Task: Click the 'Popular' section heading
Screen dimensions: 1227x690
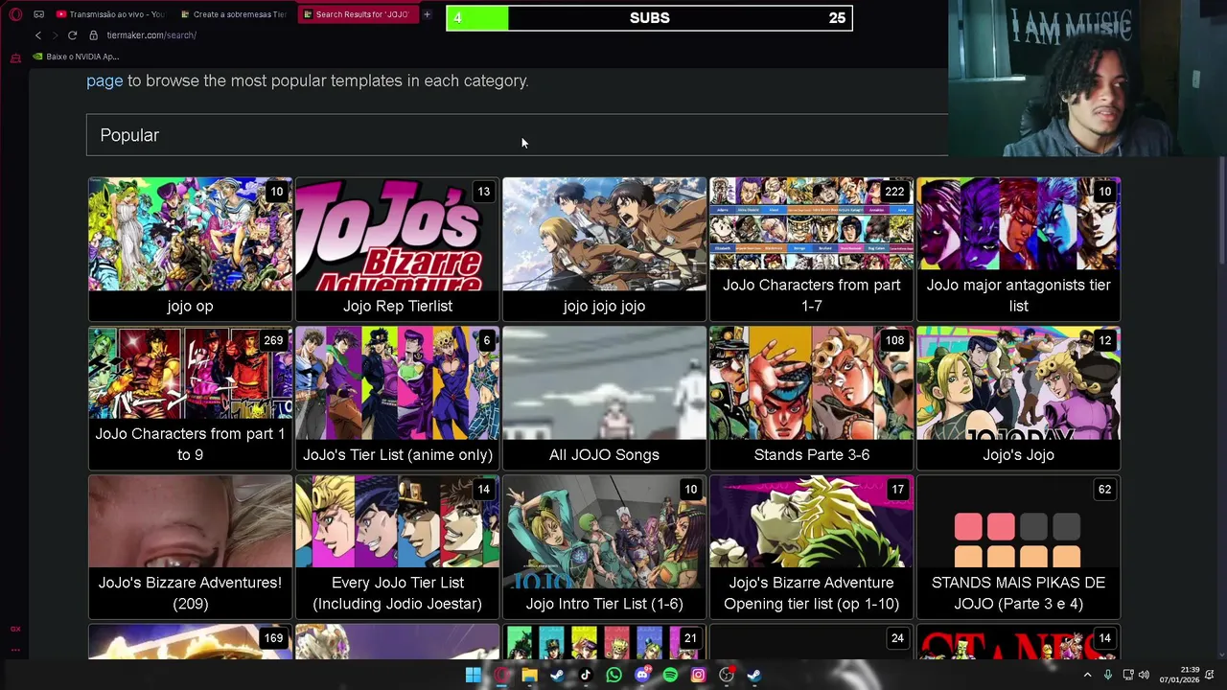Action: [x=129, y=135]
